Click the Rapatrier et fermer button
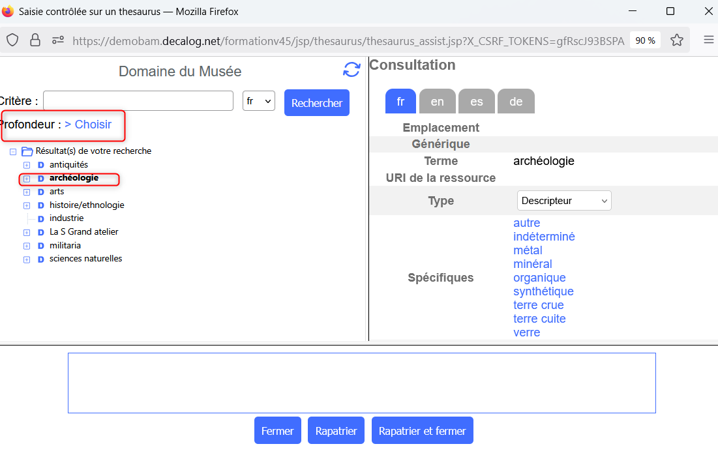 click(x=422, y=431)
